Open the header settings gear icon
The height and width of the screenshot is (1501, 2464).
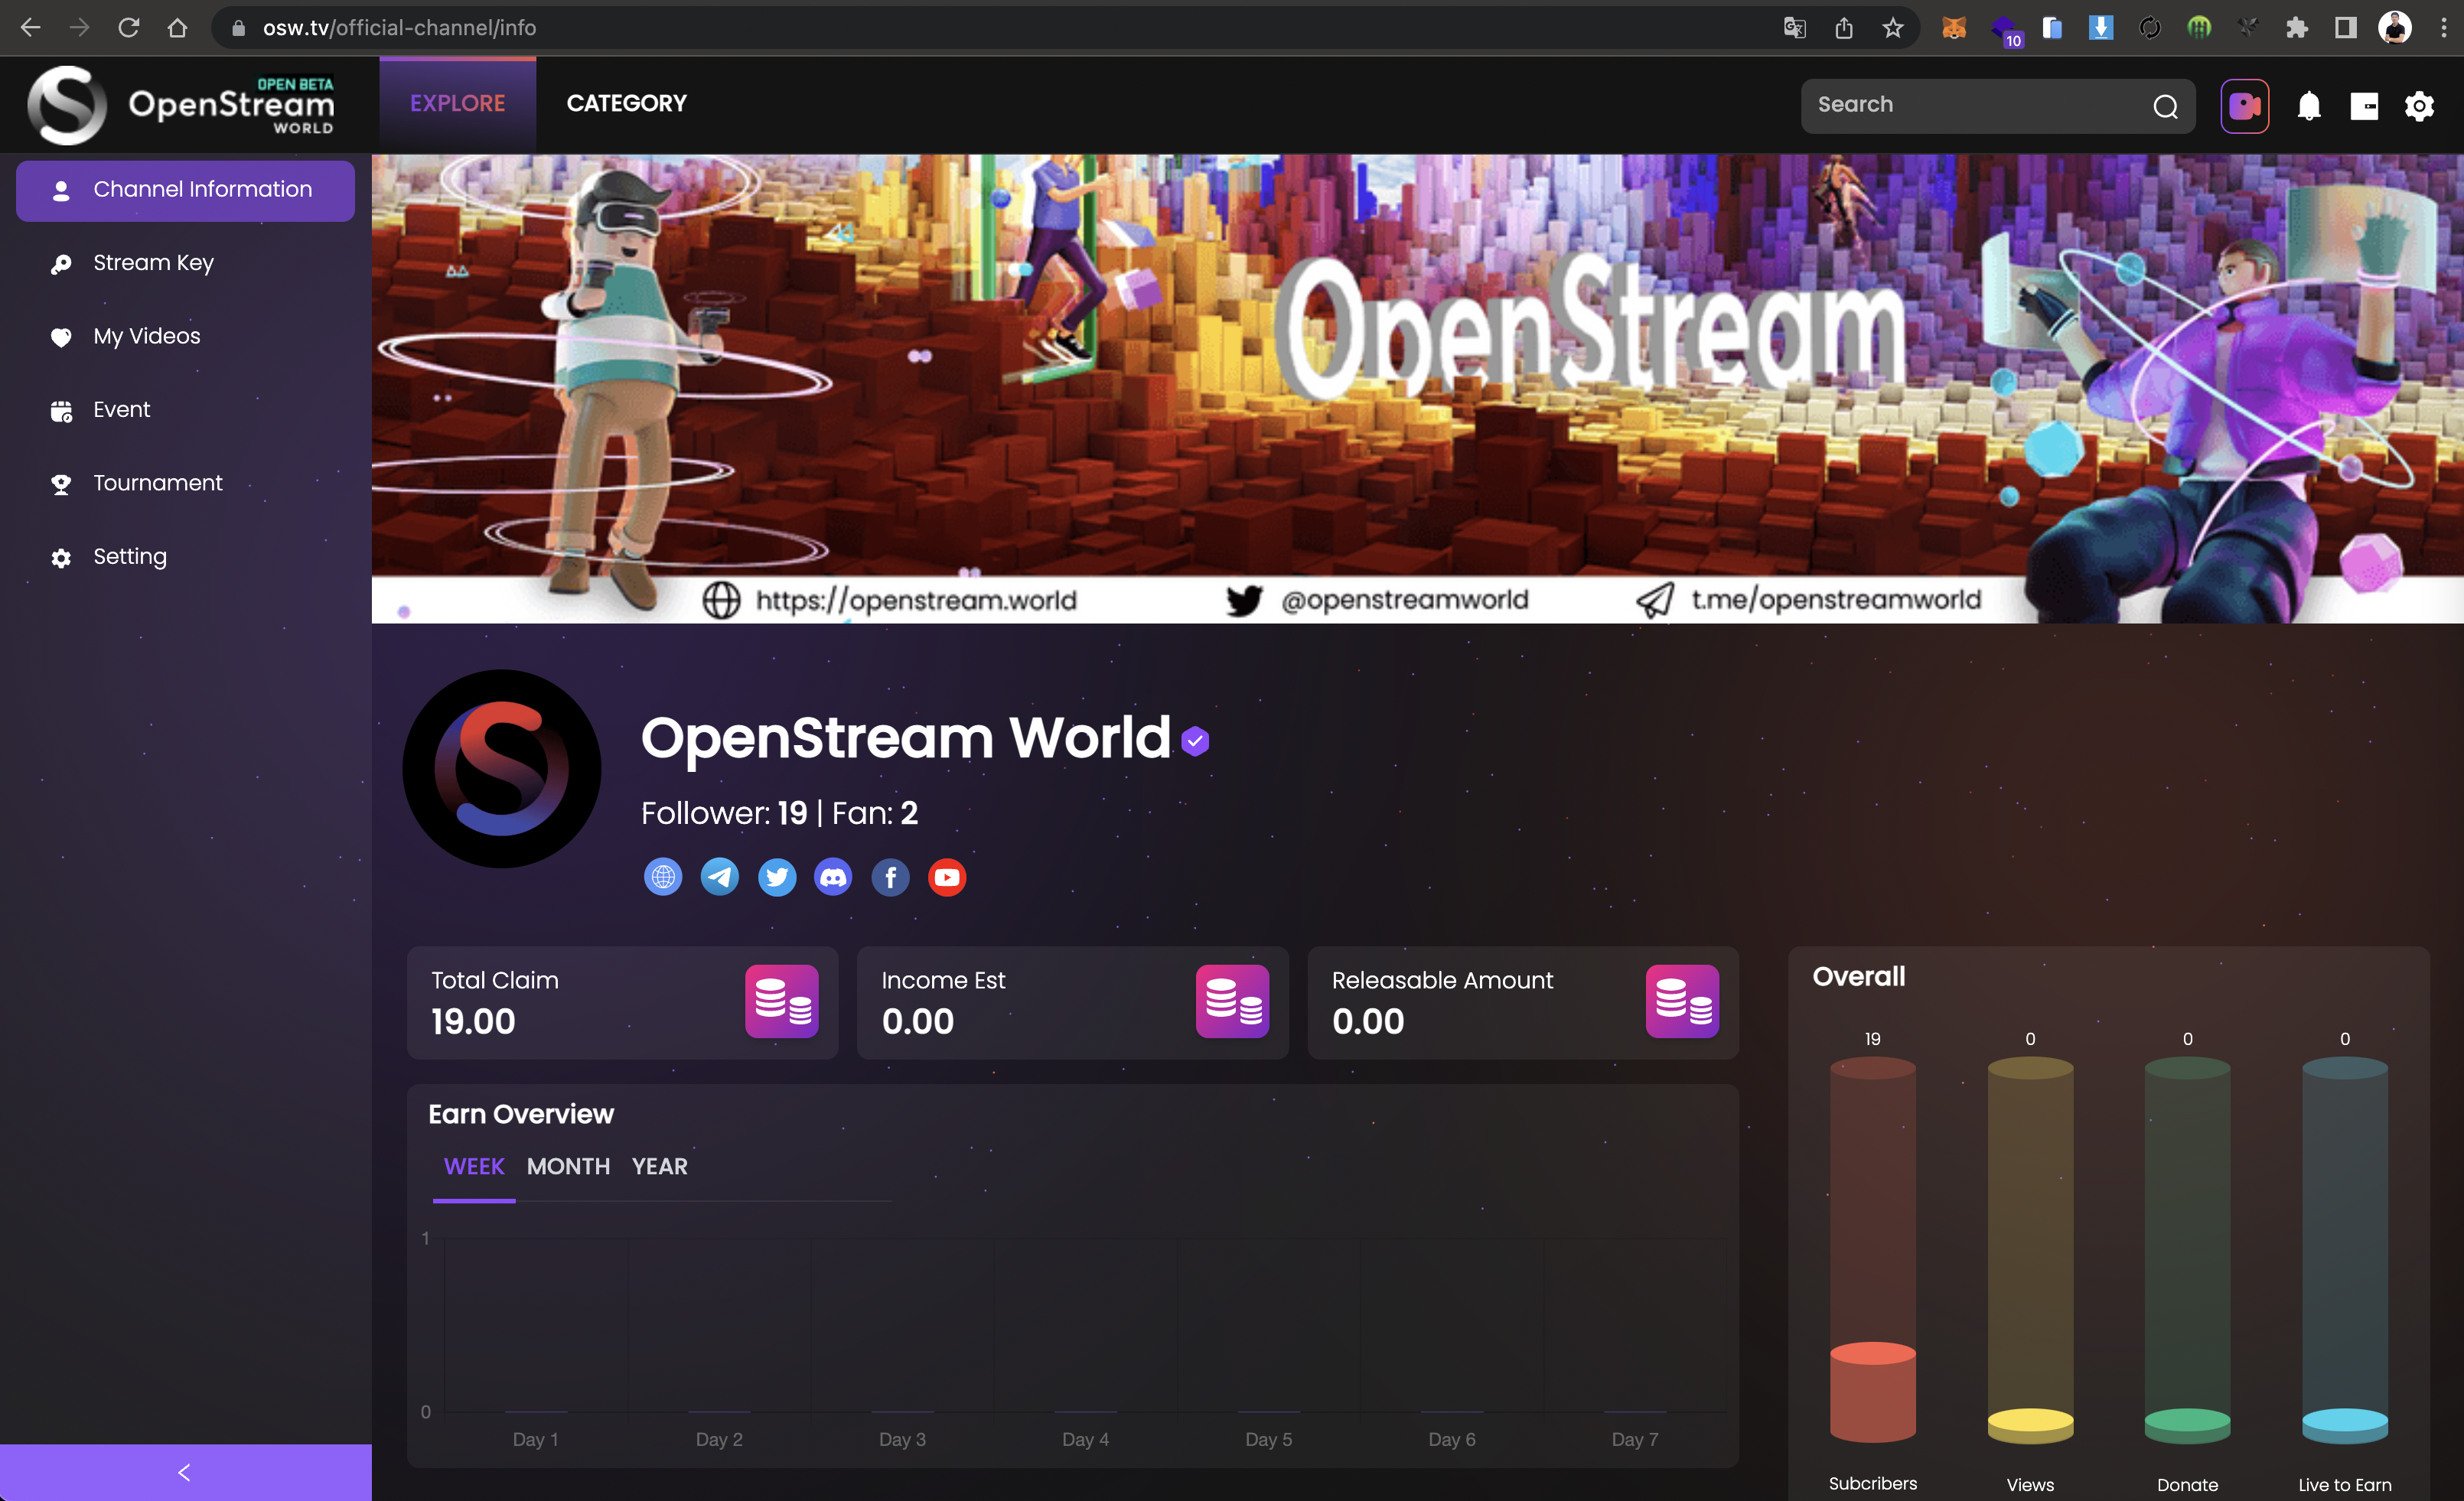point(2418,106)
